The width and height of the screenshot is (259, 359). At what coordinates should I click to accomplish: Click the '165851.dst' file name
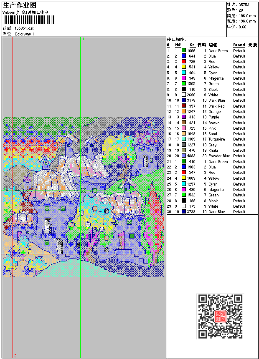tap(24, 28)
